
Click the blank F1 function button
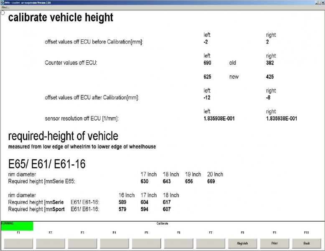18,243
